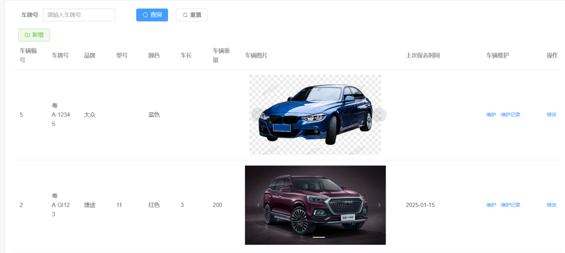Click plate number 粤A·12345 cell

(x=61, y=115)
